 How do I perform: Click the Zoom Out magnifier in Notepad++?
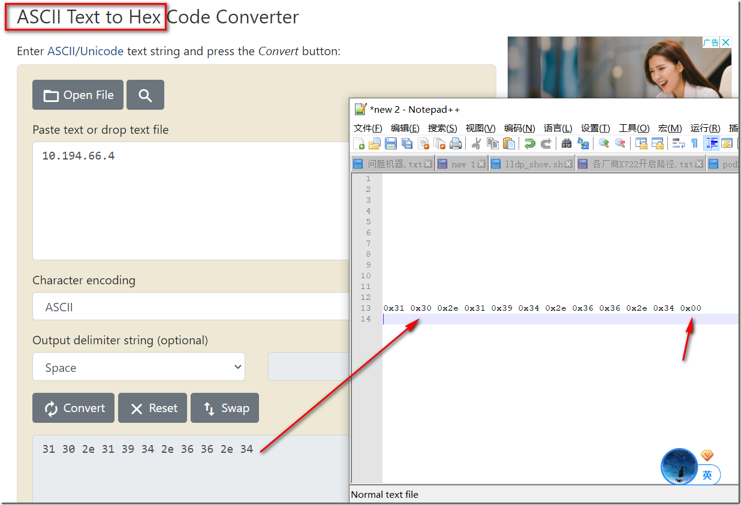620,143
